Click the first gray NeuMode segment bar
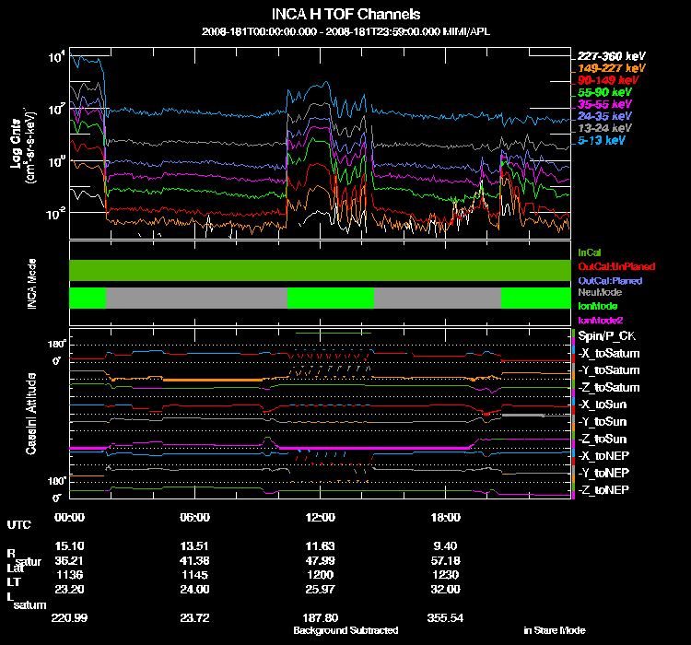 tap(196, 298)
